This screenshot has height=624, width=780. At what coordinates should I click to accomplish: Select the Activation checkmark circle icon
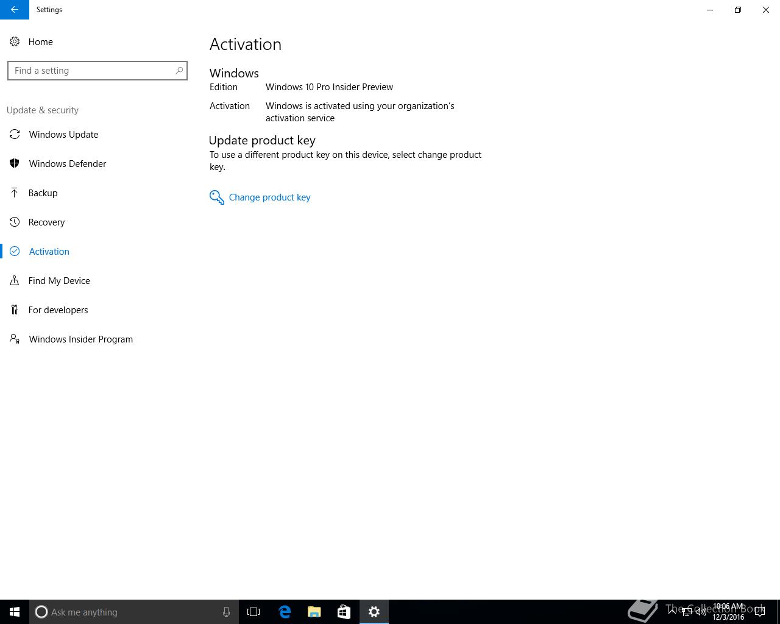[x=15, y=252]
